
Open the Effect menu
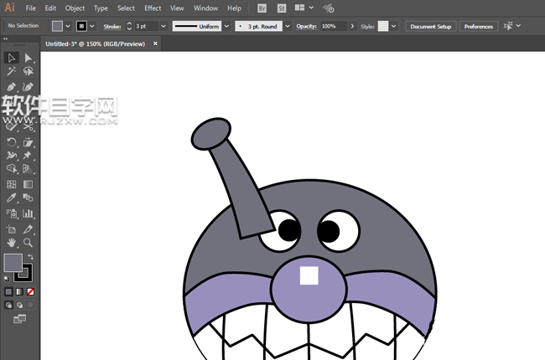click(x=152, y=8)
